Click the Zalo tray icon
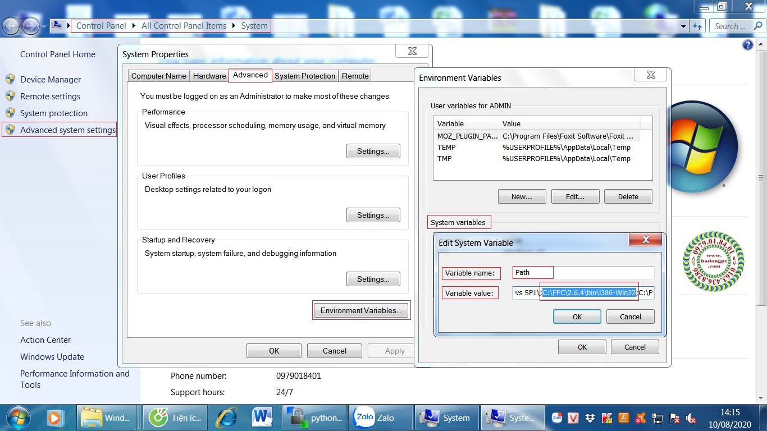Image resolution: width=767 pixels, height=431 pixels. click(558, 418)
